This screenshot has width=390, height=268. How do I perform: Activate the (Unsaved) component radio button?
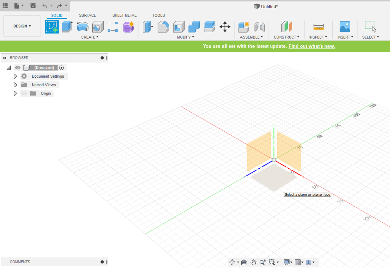click(x=61, y=68)
